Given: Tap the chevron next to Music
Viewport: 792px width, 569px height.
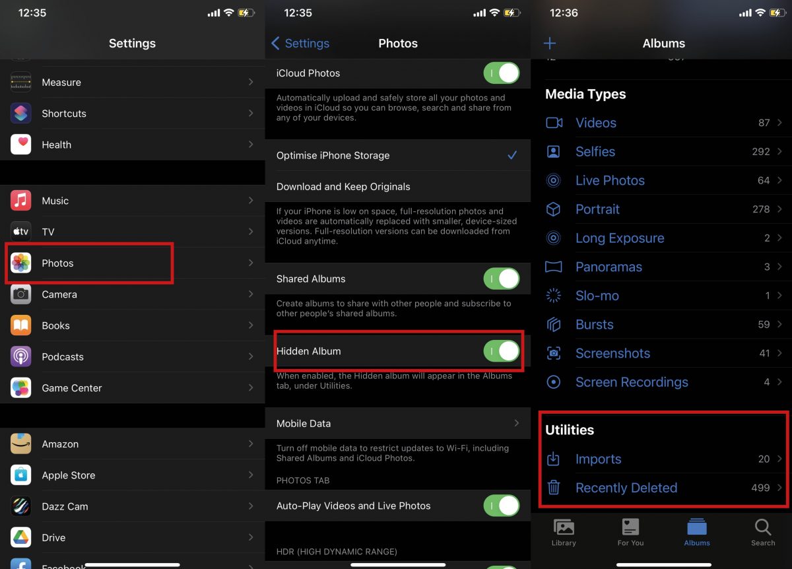Looking at the screenshot, I should [x=251, y=201].
